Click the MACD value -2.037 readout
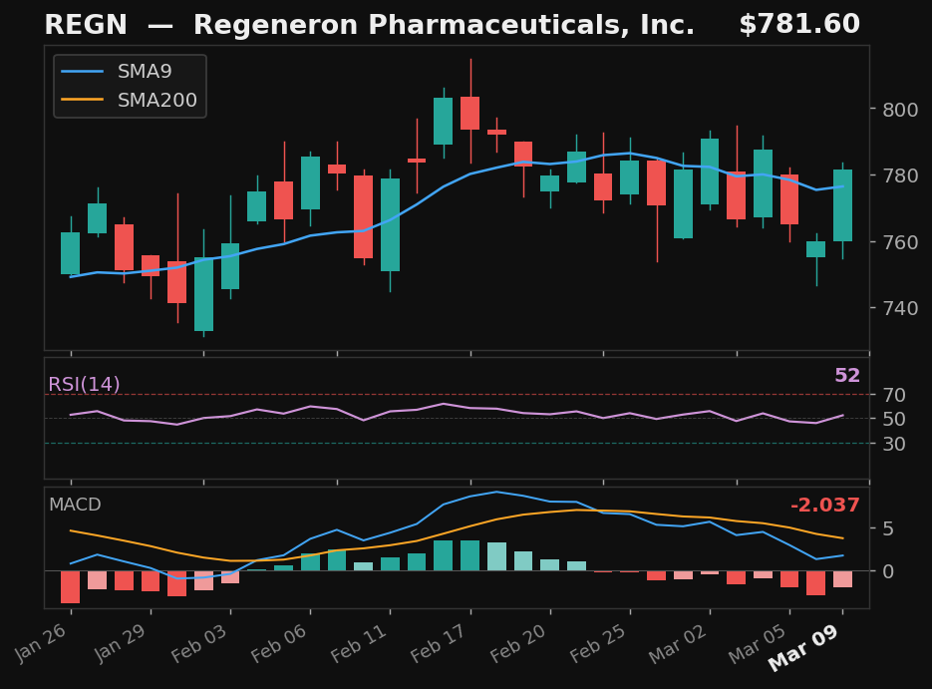932x689 pixels. coord(824,505)
